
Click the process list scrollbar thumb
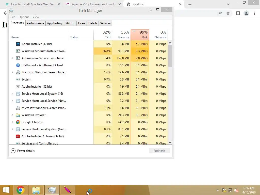[170, 56]
